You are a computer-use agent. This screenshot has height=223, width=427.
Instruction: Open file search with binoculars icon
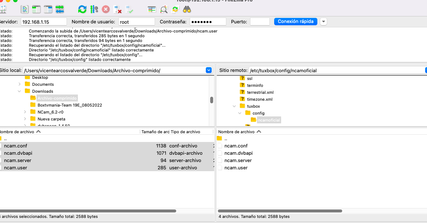coord(187,9)
